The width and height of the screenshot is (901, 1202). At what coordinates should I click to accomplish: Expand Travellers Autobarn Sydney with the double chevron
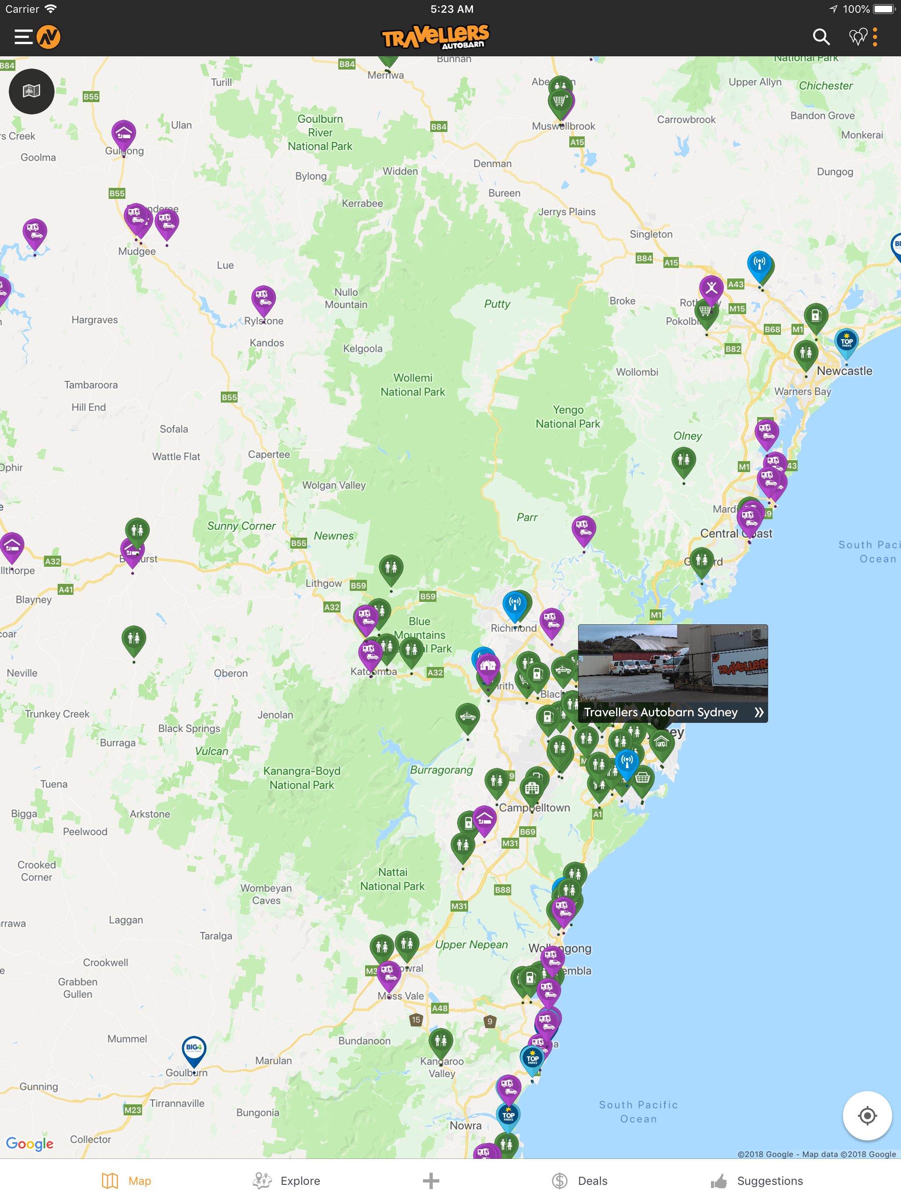(758, 712)
